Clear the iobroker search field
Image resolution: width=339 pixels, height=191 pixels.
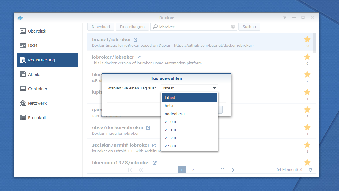pos(233,27)
